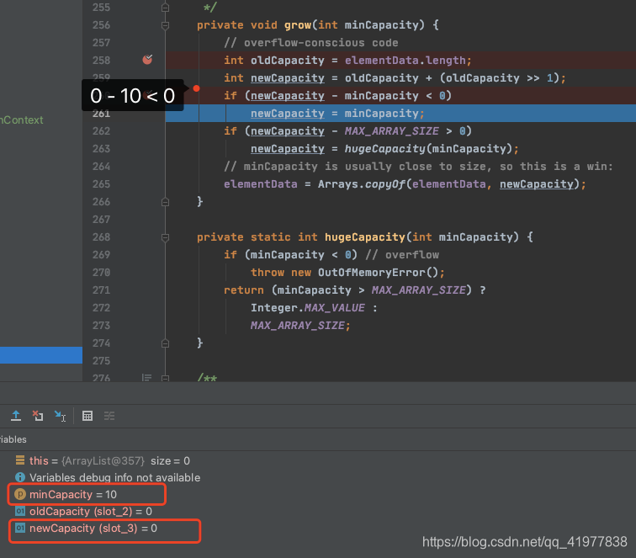Click the fold end marker at line 266

point(165,202)
